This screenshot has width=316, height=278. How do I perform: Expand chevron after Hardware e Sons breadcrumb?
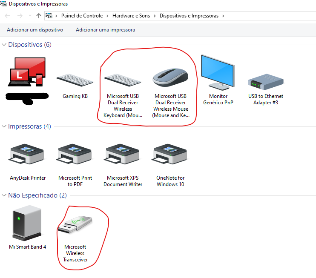point(155,16)
